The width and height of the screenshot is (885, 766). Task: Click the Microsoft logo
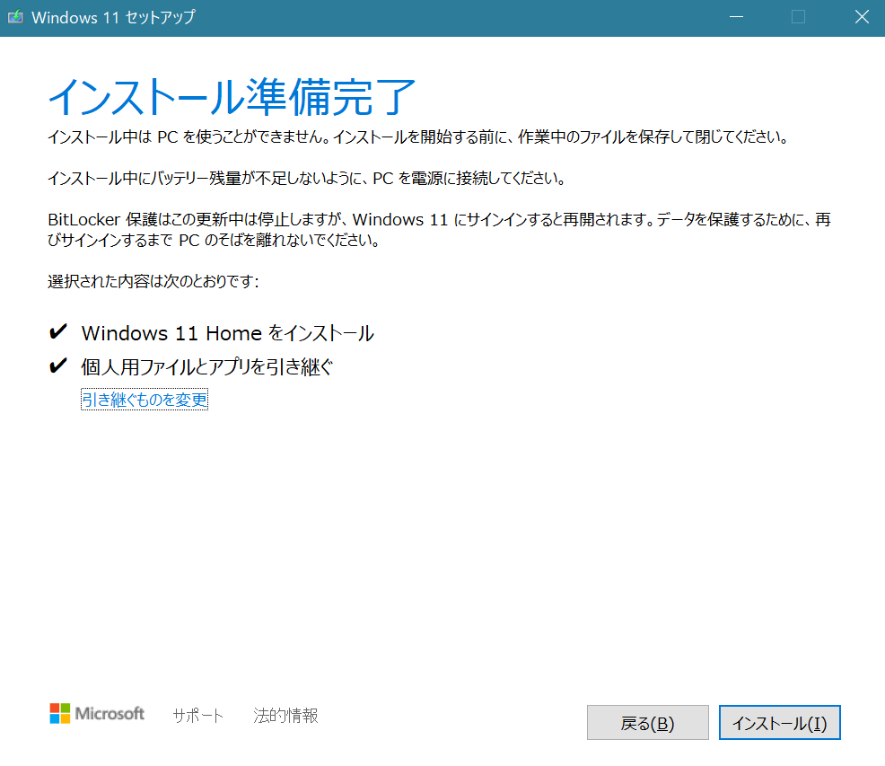click(x=97, y=713)
